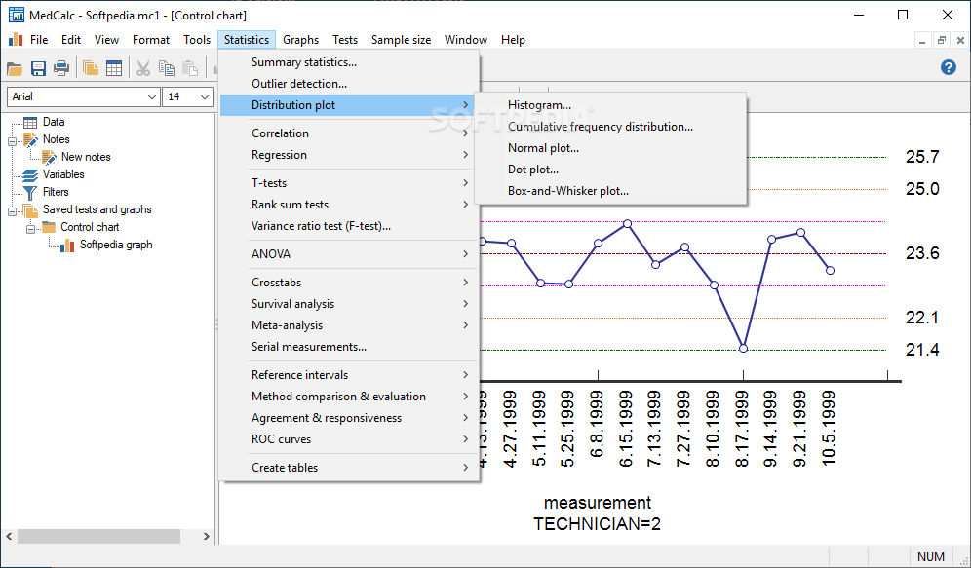Select Summary statistics menu entry
Screen dimensions: 971x568
349,62
